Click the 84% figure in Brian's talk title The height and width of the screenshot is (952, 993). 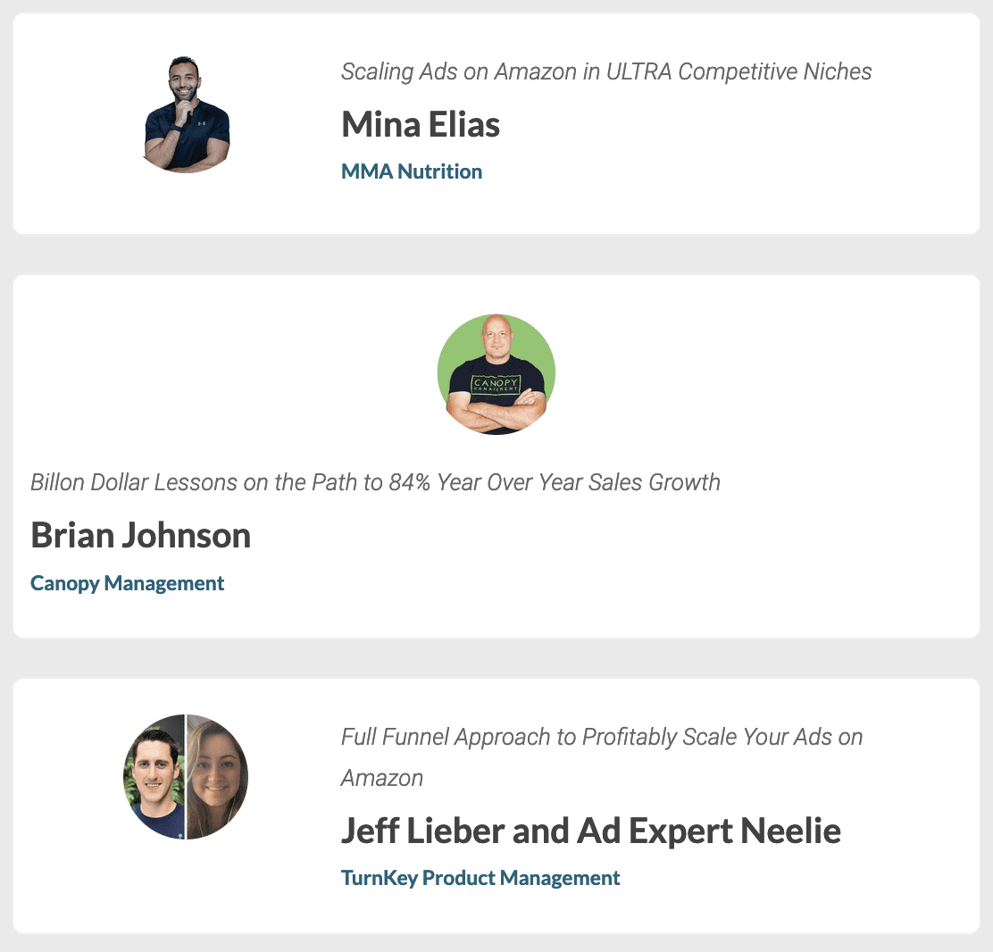click(410, 482)
